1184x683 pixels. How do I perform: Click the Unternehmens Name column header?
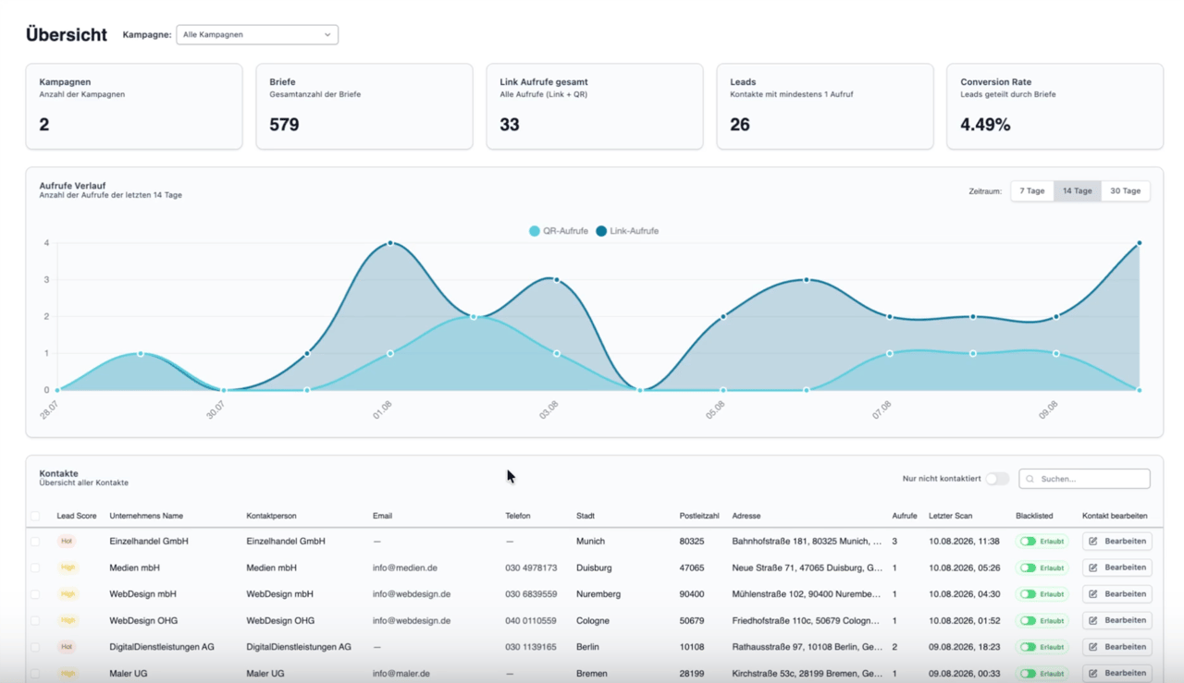click(x=146, y=516)
